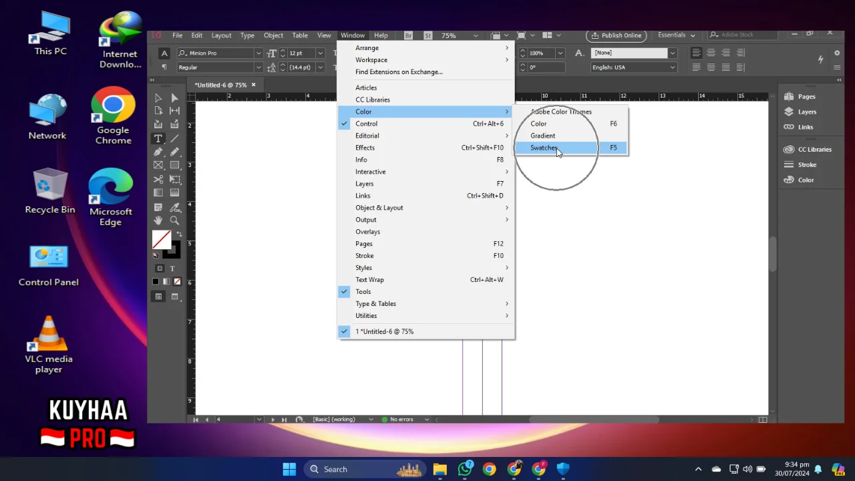Click Apply None swatch in toolbox
Screen dimensions: 855x481
pyautogui.click(x=177, y=282)
